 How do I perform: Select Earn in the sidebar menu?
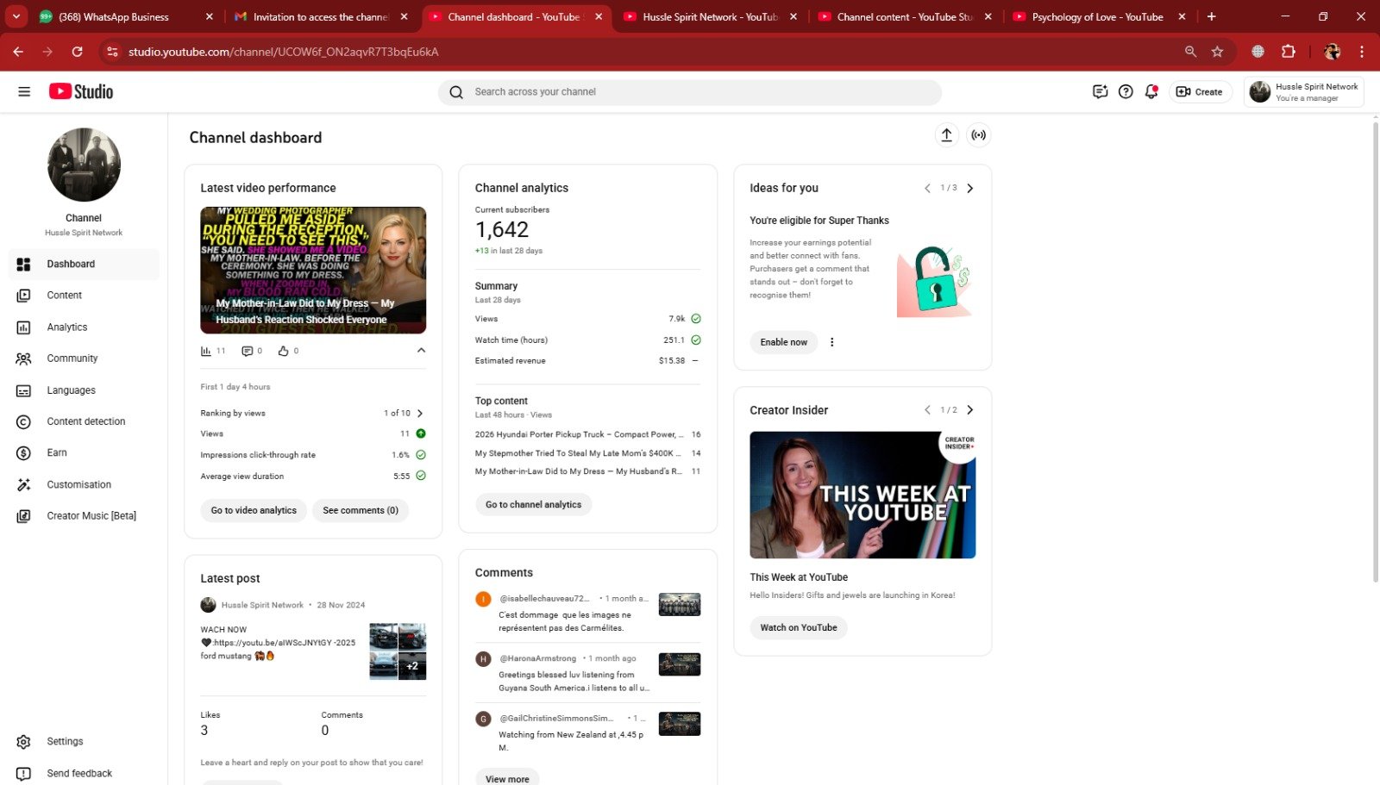[57, 452]
